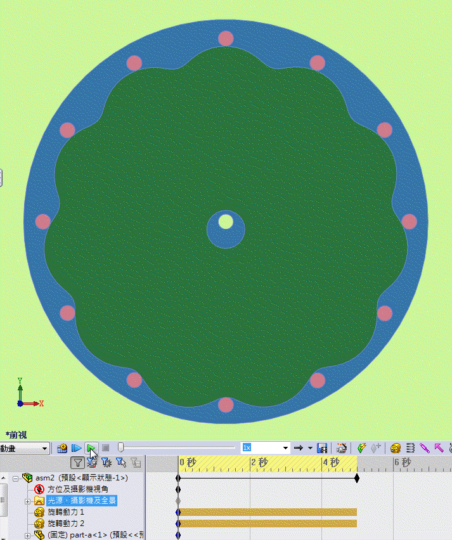This screenshot has width=452, height=540.
Task: Toggle the No Filter funnel button
Action: point(77,463)
